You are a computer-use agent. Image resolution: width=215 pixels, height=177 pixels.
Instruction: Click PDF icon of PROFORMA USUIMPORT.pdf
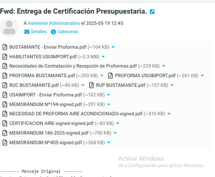click(110, 76)
